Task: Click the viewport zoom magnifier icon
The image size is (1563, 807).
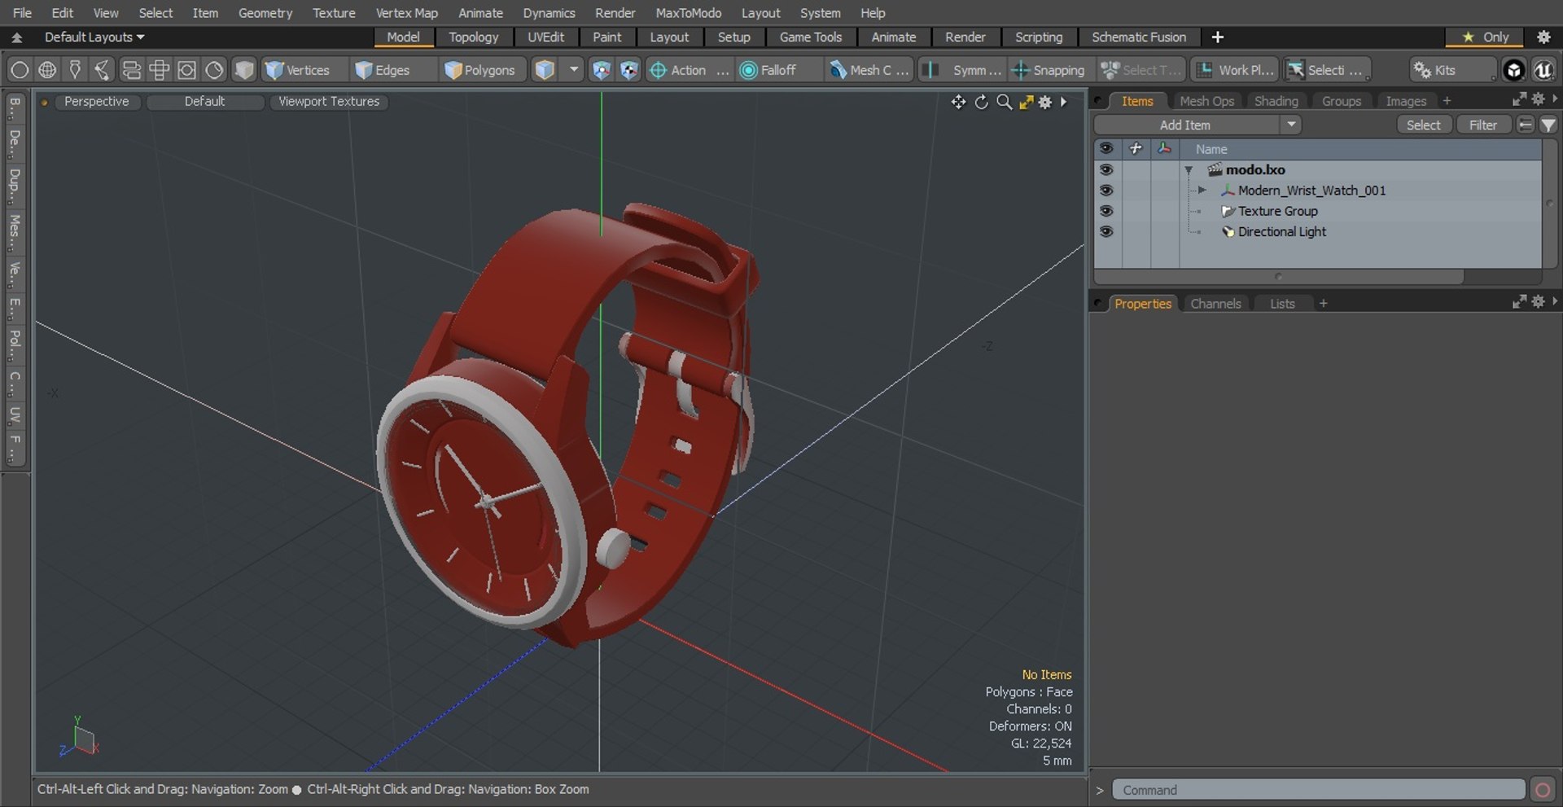Action: coord(1004,102)
